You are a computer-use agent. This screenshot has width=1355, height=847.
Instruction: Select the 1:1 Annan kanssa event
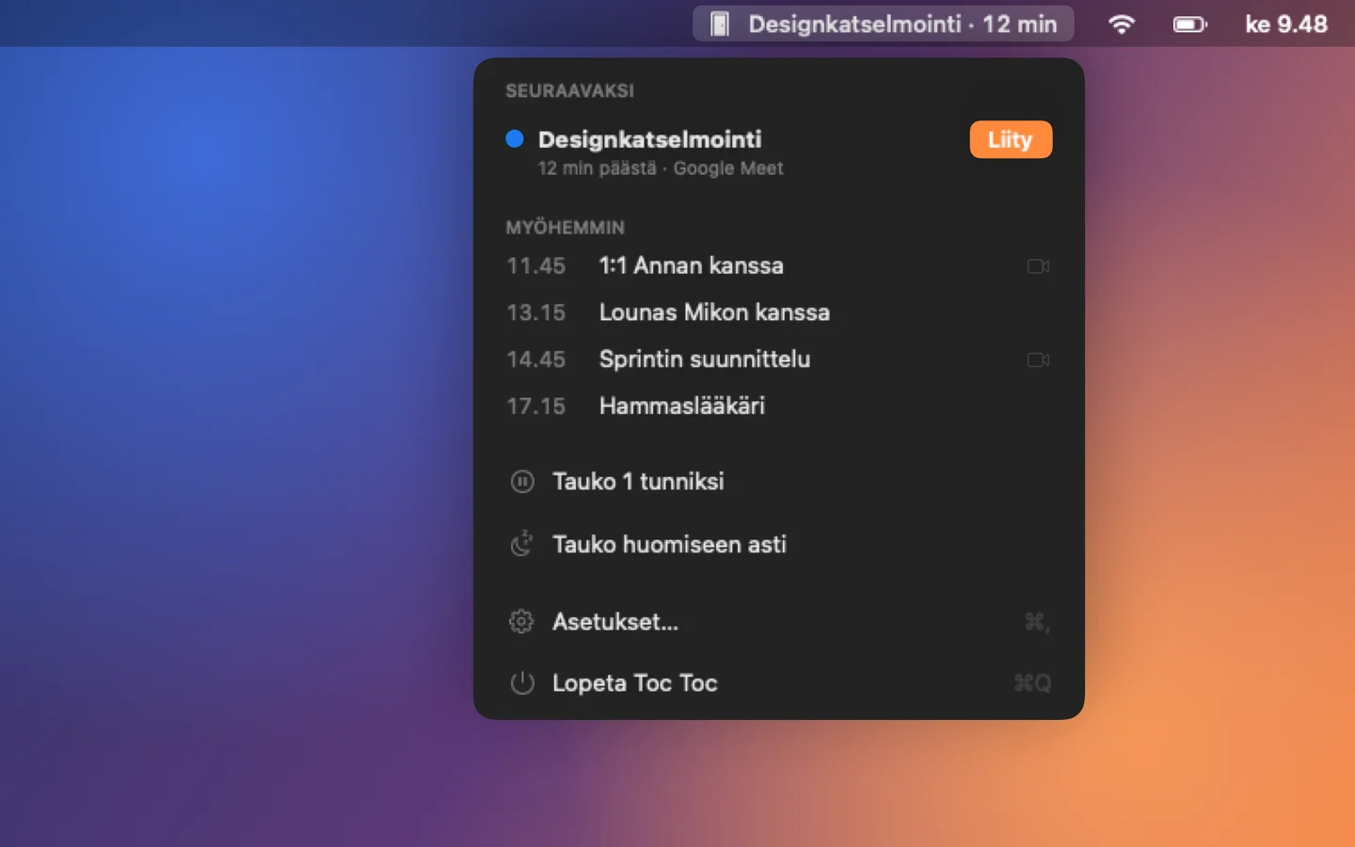pos(778,266)
